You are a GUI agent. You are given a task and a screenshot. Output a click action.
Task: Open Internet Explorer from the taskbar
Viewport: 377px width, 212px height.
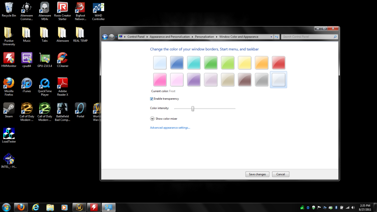point(36,207)
